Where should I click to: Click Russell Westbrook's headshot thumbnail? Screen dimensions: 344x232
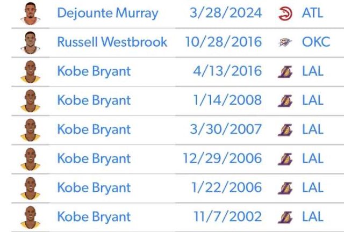point(30,42)
